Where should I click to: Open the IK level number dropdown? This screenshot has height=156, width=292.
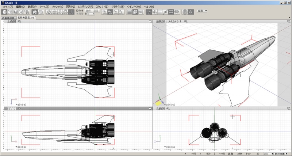91,14
